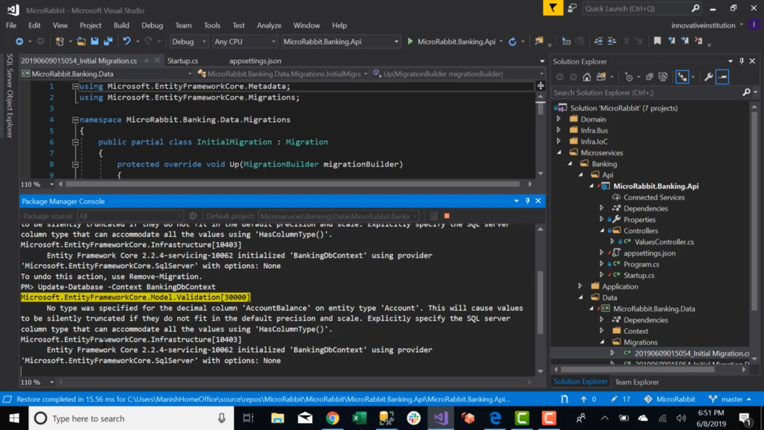
Task: Click the 17 pending changes pencil indicator
Action: tap(619, 399)
